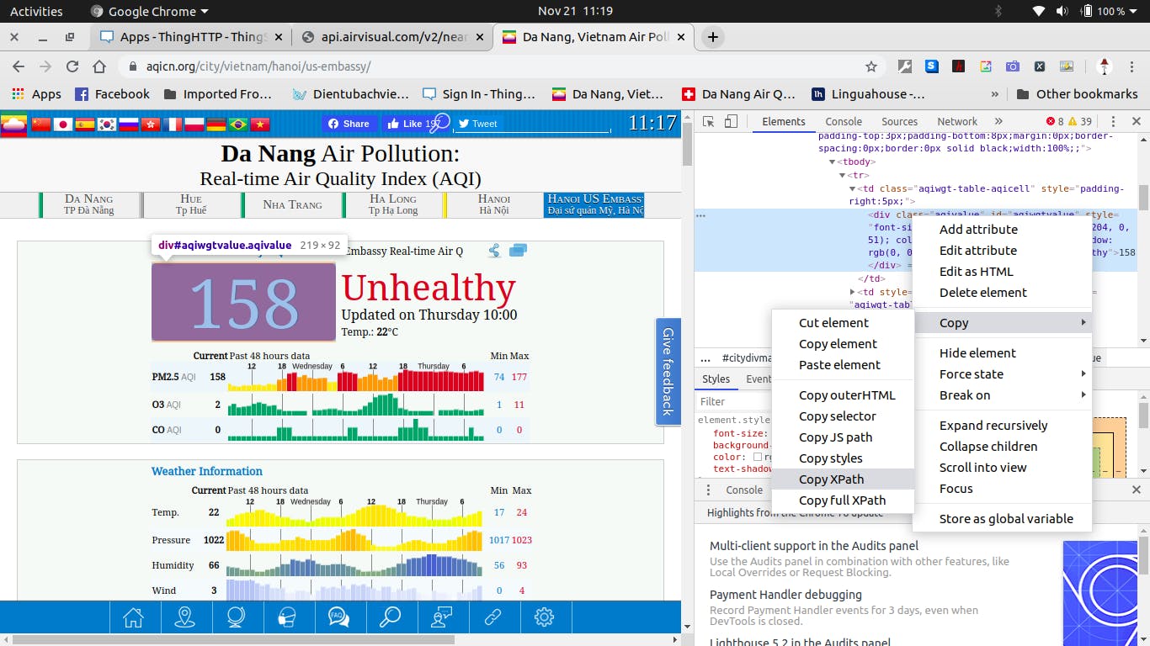Select Delete element in context menu
Image resolution: width=1150 pixels, height=646 pixels.
(x=1002, y=292)
